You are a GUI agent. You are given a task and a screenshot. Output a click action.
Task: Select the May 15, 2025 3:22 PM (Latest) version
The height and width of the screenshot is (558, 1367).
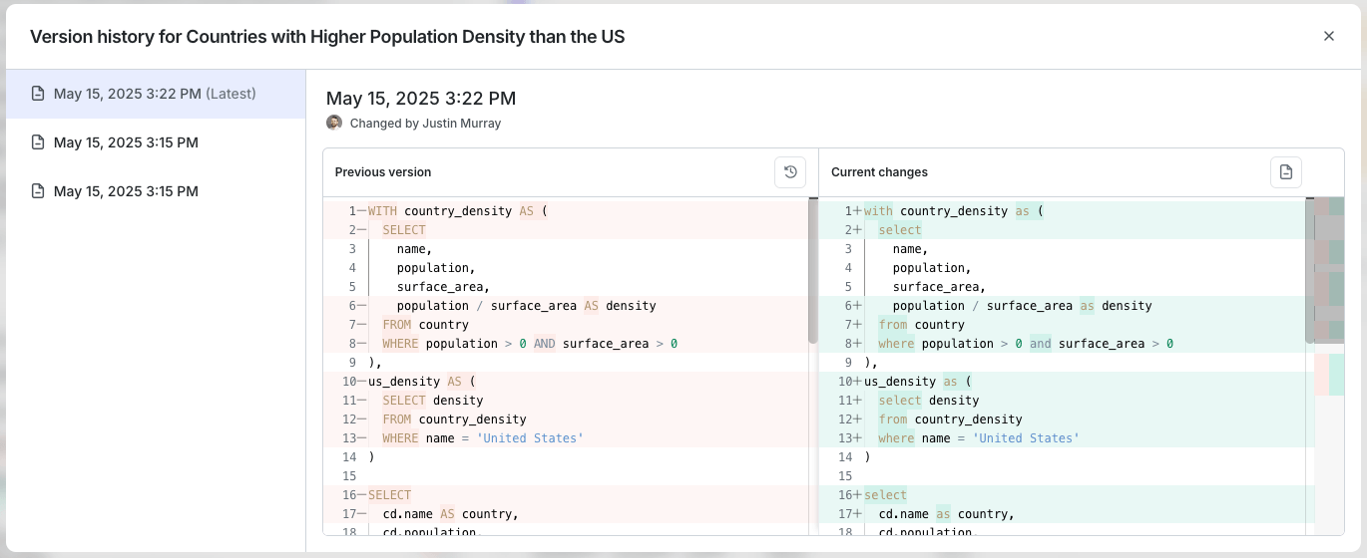click(x=156, y=94)
